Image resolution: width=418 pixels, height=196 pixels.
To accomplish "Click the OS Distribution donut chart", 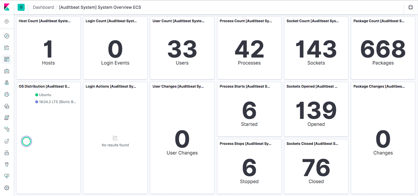I will [26, 142].
